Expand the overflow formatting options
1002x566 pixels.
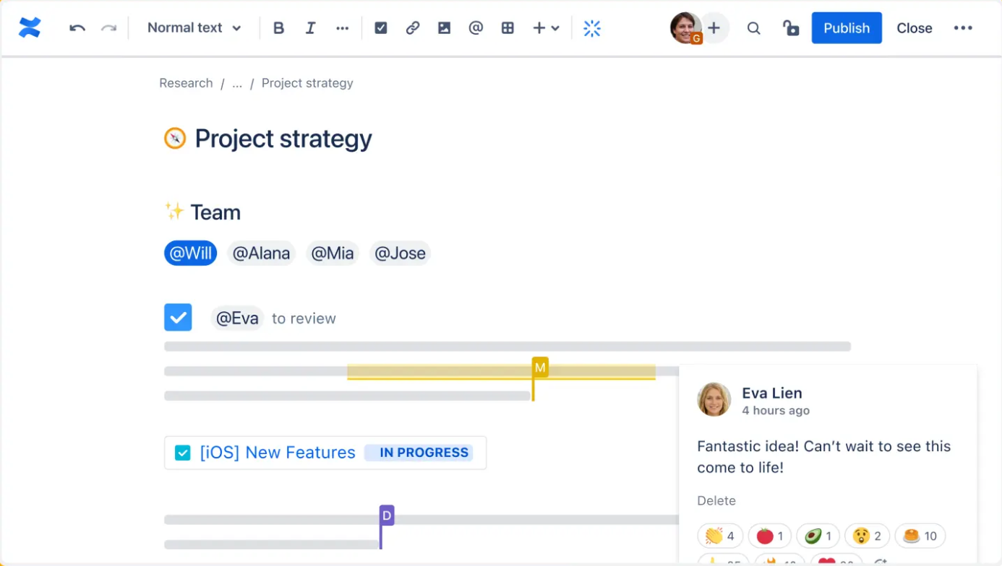pyautogui.click(x=342, y=27)
